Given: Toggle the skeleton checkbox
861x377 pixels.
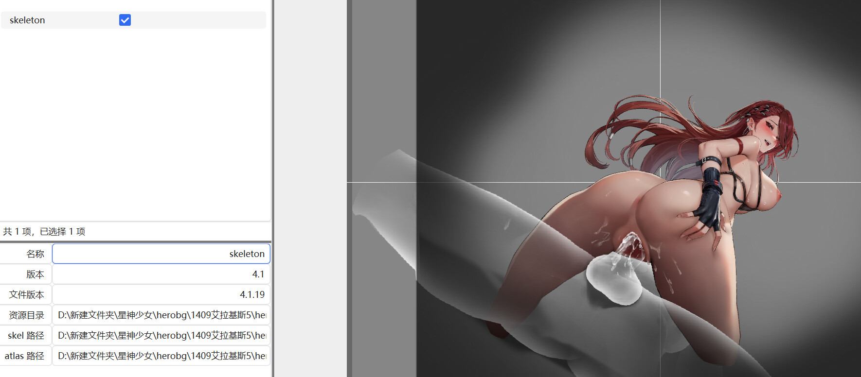Looking at the screenshot, I should click(125, 20).
